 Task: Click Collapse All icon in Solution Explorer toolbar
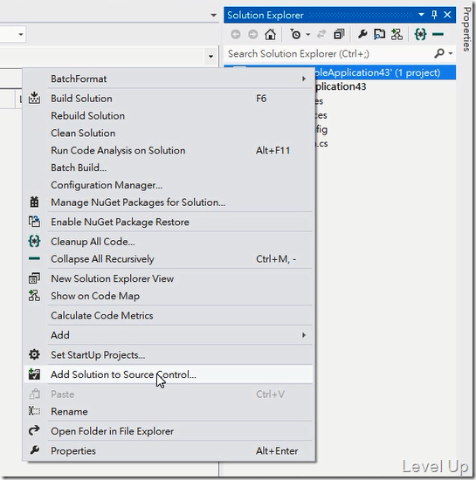tap(339, 34)
